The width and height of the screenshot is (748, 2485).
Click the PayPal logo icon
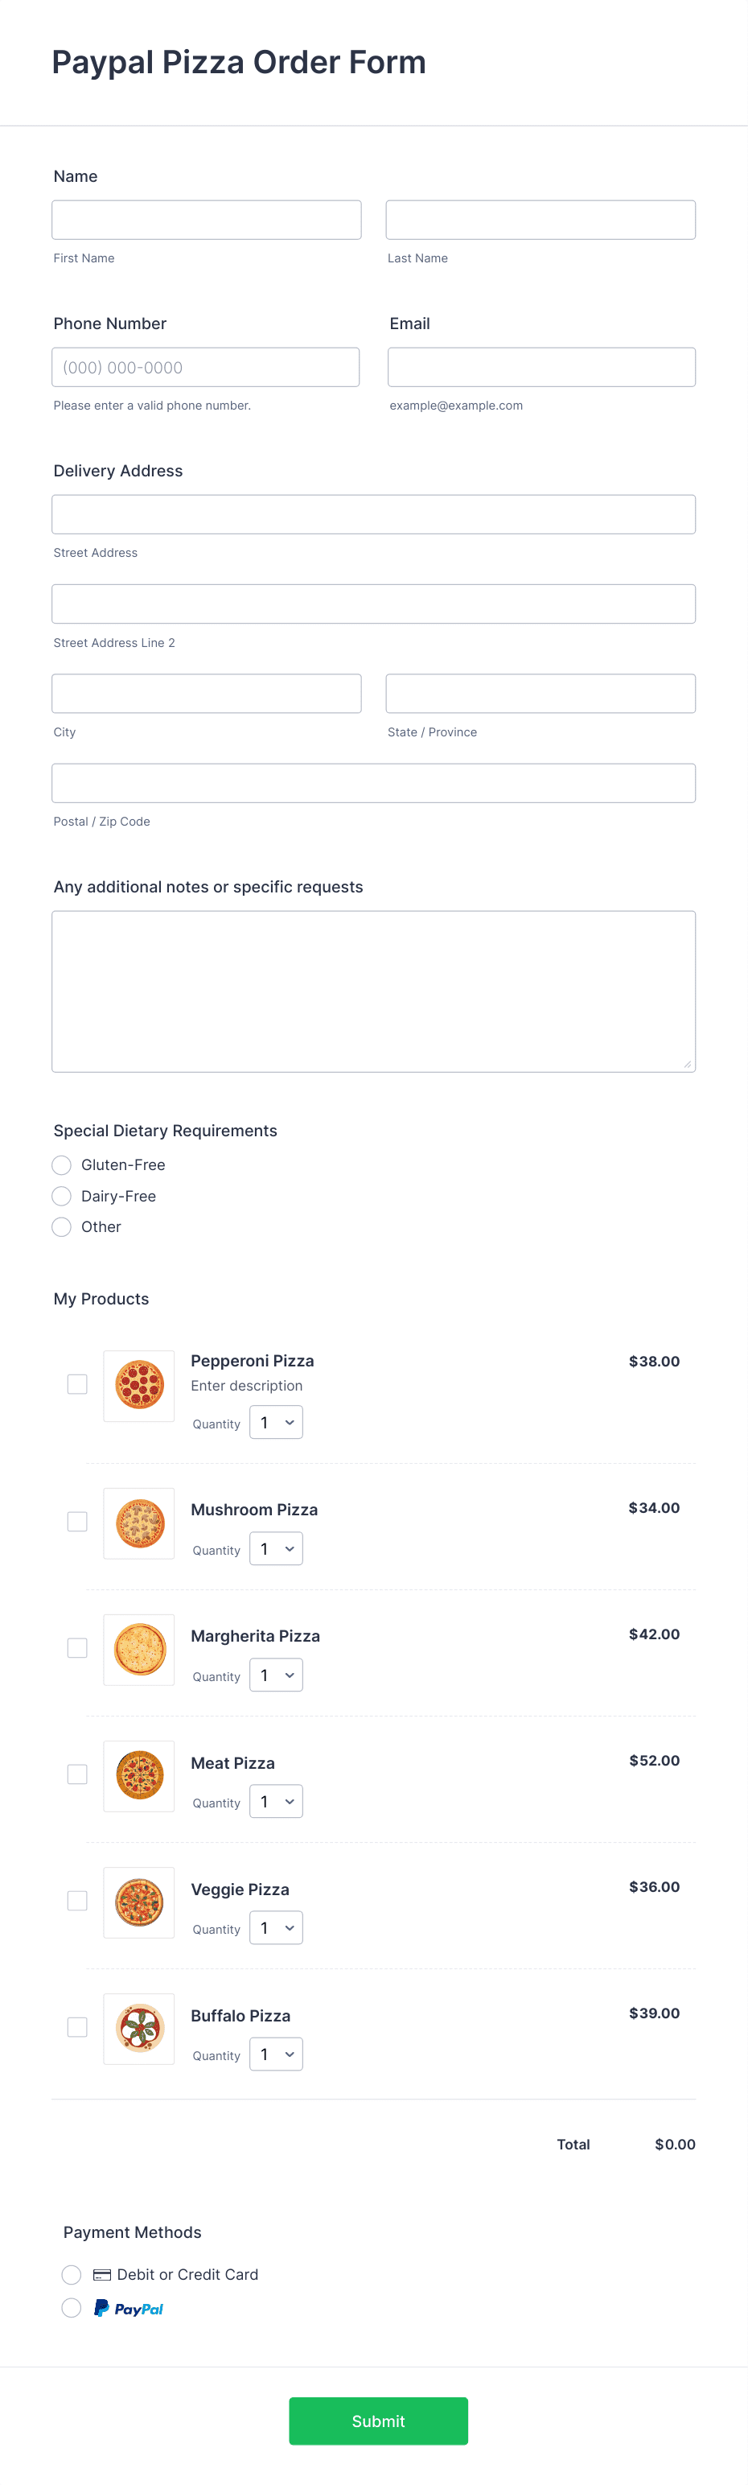click(x=128, y=2309)
